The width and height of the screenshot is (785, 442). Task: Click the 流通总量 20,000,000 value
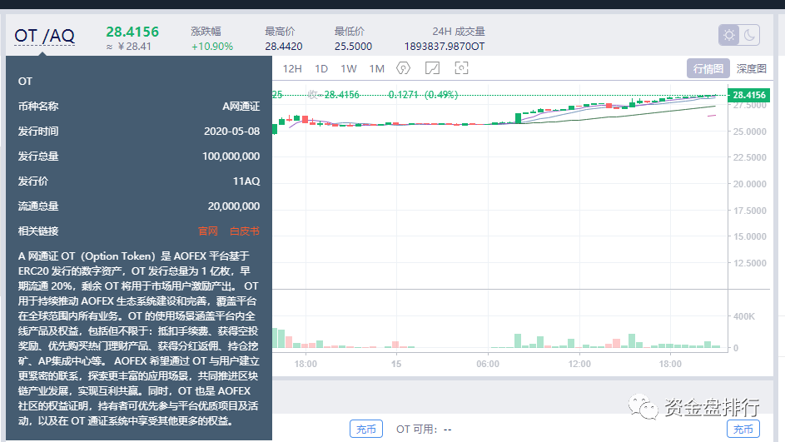point(234,206)
